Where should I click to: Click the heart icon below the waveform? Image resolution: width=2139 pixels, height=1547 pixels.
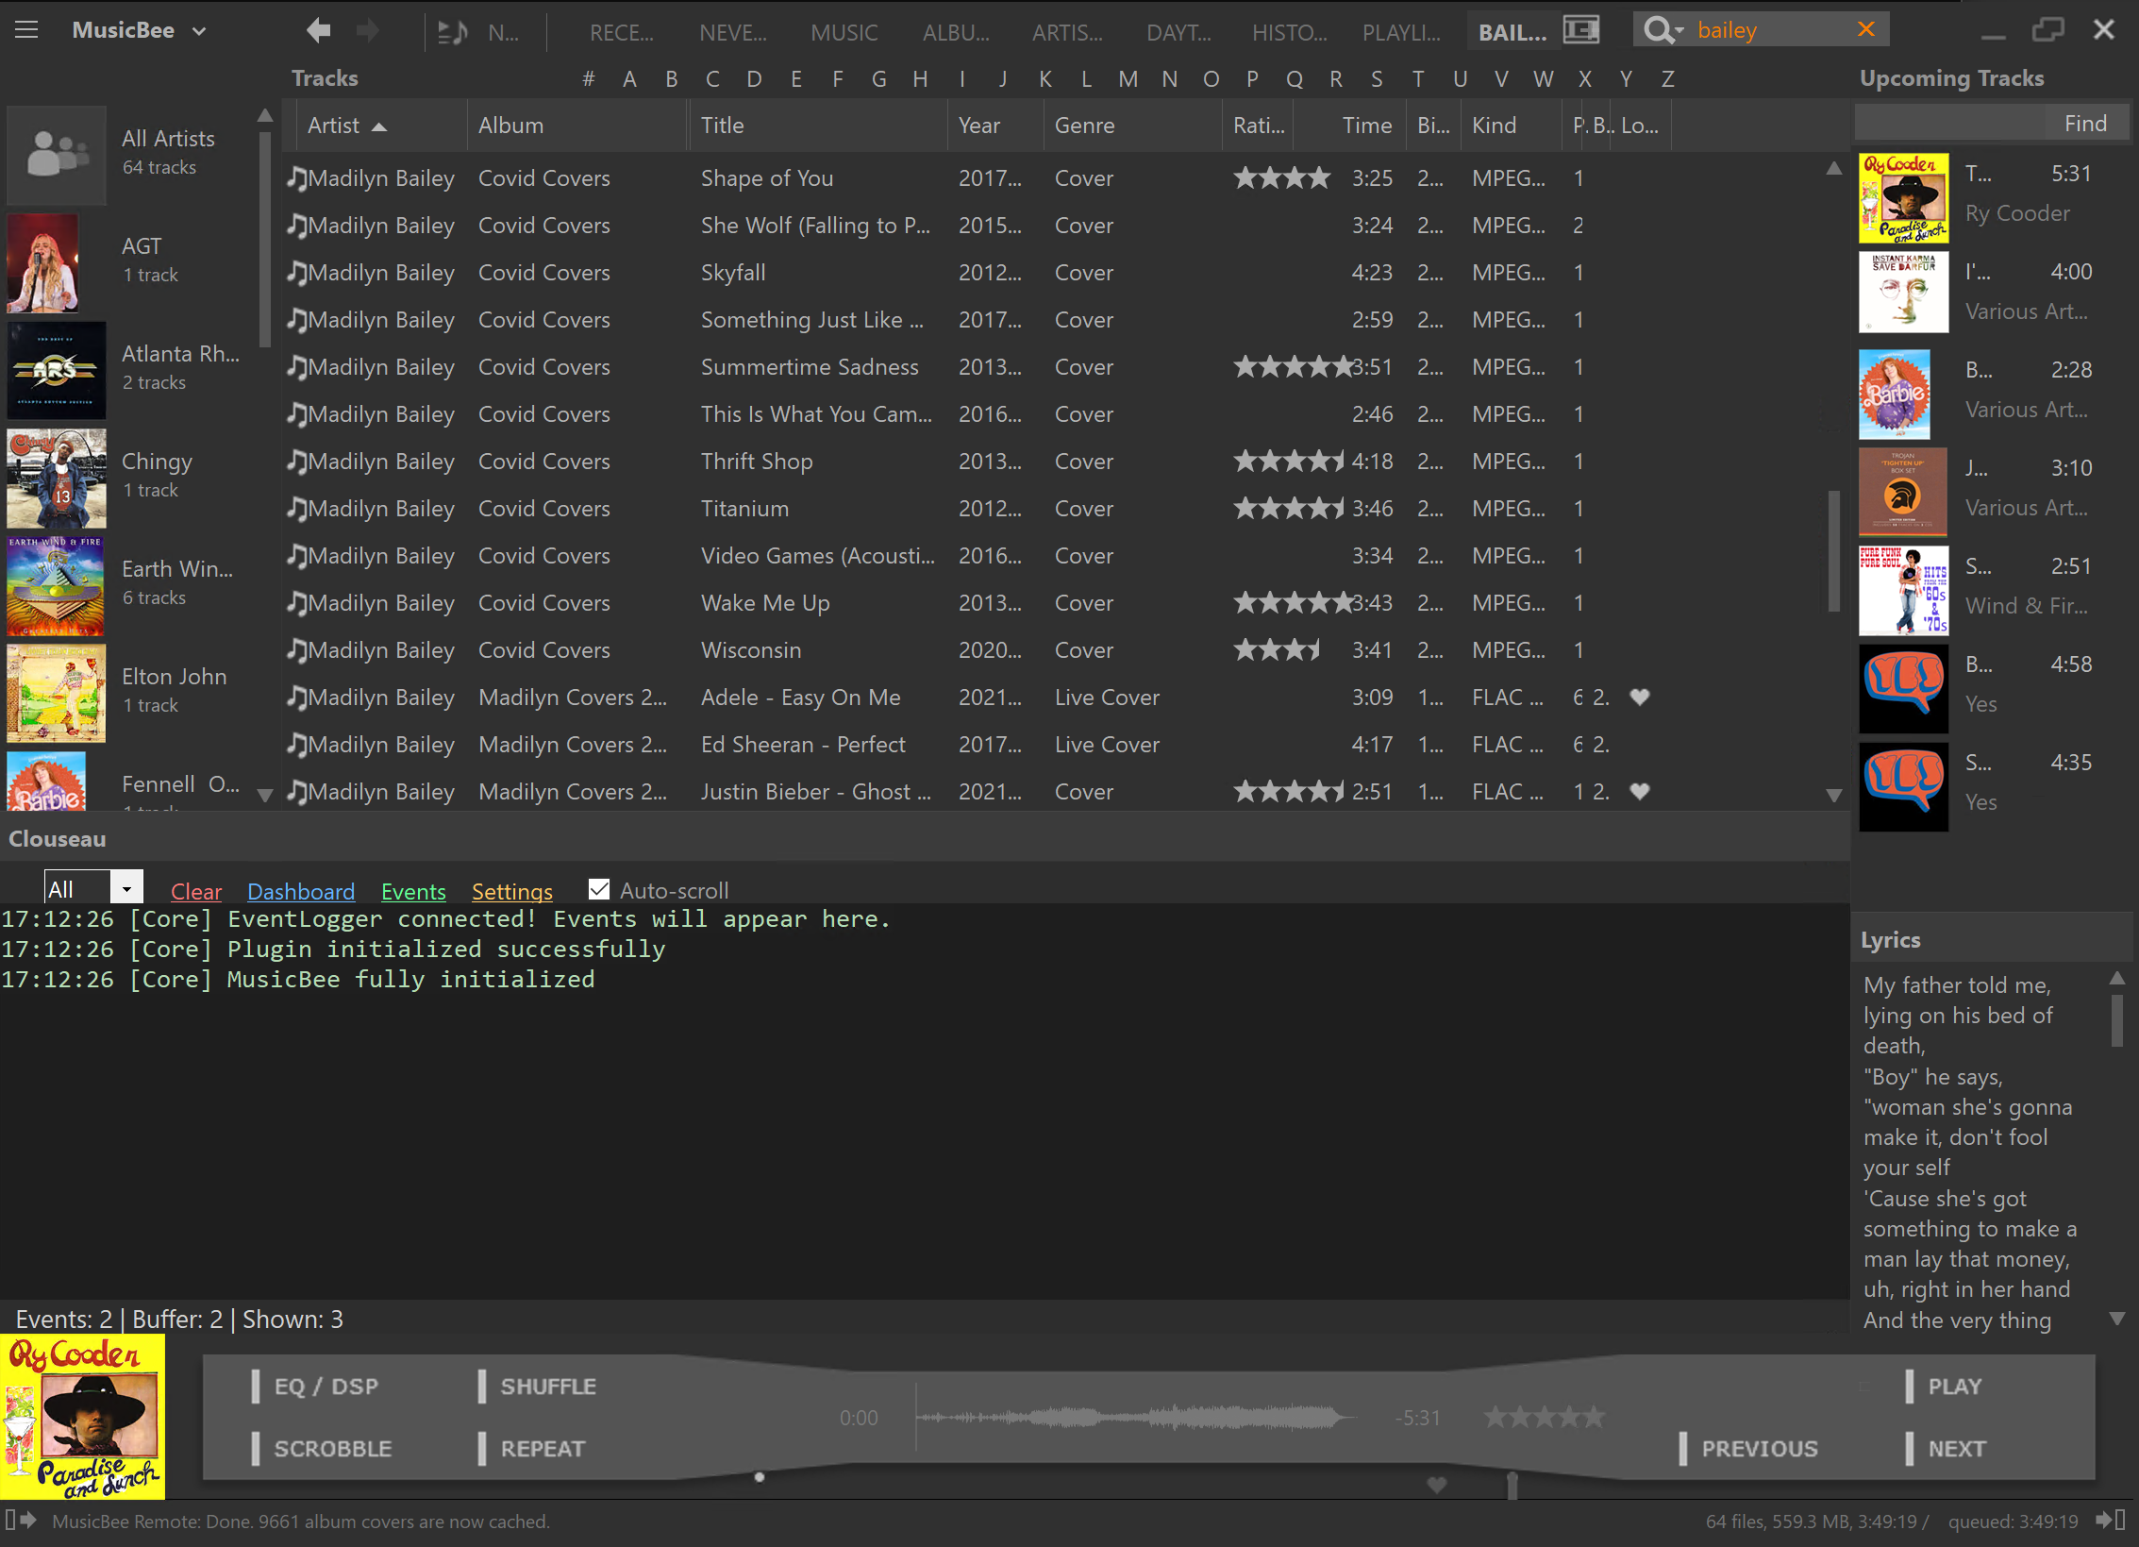(1436, 1485)
